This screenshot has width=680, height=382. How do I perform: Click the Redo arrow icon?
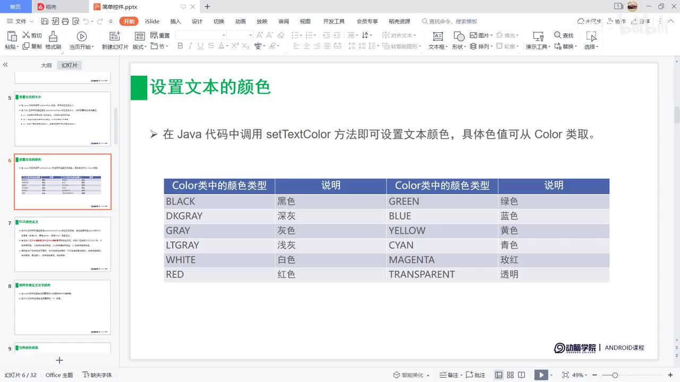click(99, 21)
